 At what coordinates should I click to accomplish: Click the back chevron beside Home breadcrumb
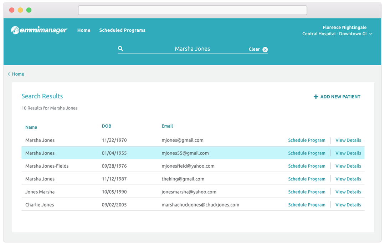[x=9, y=74]
